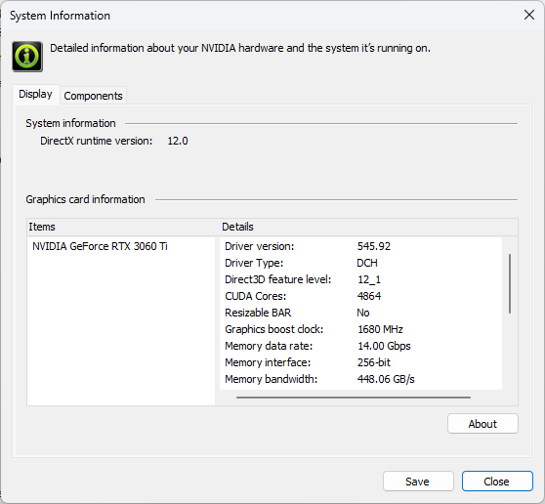The height and width of the screenshot is (504, 545).
Task: Click the Direct3D feature level: label
Action: tap(278, 279)
